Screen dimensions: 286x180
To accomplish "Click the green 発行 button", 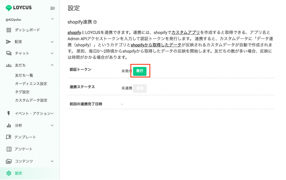I will 140,71.
